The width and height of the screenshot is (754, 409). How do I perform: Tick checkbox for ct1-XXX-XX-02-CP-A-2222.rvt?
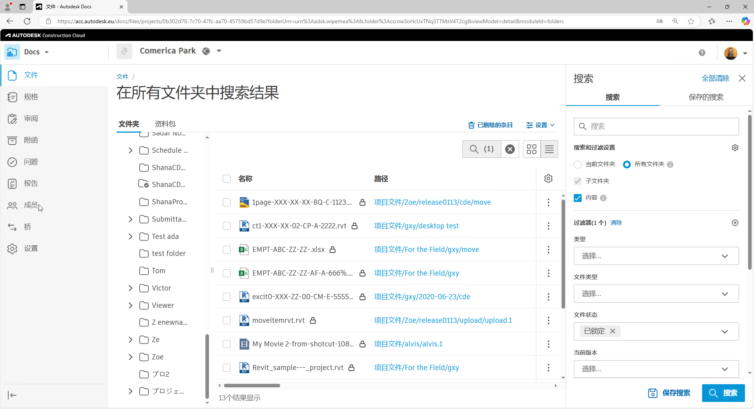(x=227, y=226)
